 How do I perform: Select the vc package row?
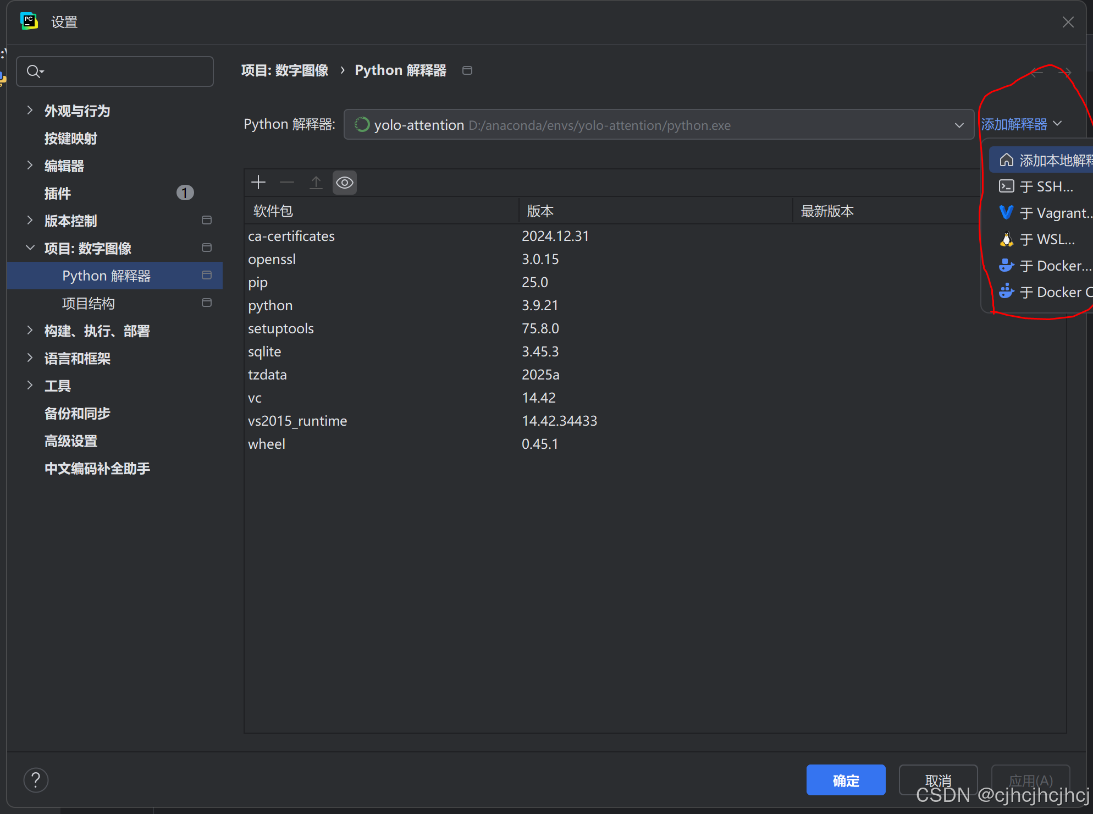point(655,398)
